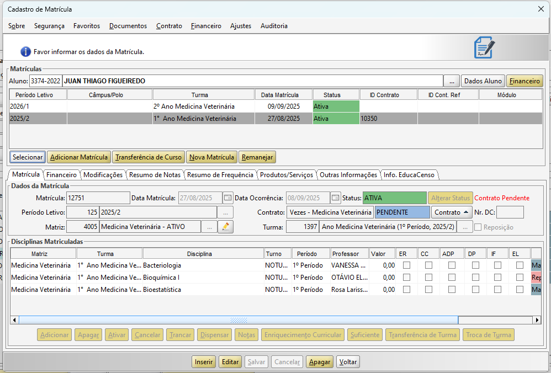This screenshot has height=373, width=551.
Task: Click the blue PENDENTE contract status field
Action: pos(402,212)
